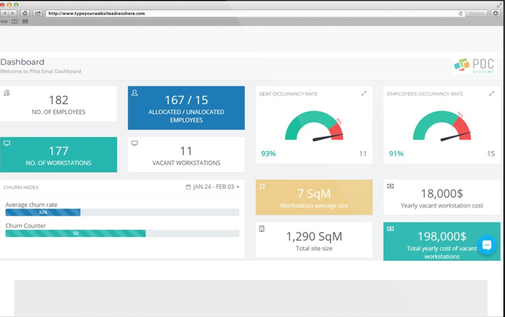Click the Average churn rate progress bar
Screen dimensions: 505x317
pyautogui.click(x=42, y=212)
